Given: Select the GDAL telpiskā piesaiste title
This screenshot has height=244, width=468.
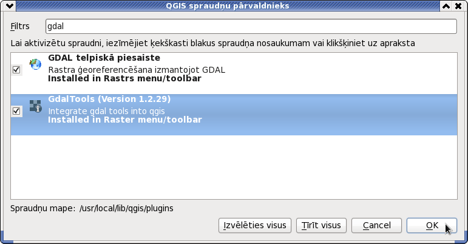Looking at the screenshot, I should tap(104, 58).
